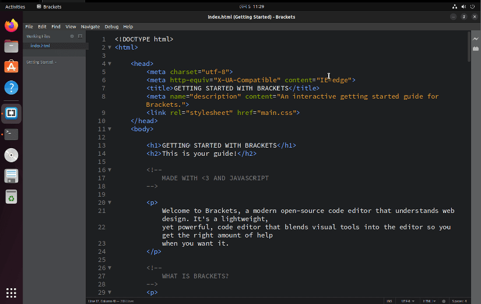
Task: Open the power menu icon
Action: click(x=472, y=6)
